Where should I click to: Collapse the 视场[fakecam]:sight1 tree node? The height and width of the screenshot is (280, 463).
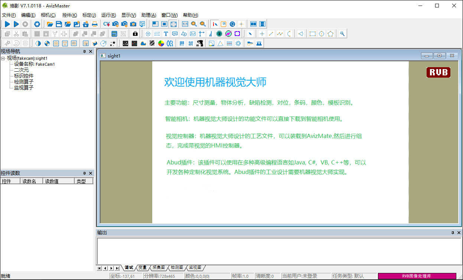3,58
